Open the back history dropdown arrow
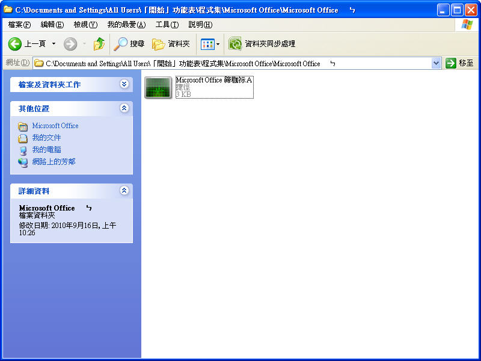 (x=54, y=44)
